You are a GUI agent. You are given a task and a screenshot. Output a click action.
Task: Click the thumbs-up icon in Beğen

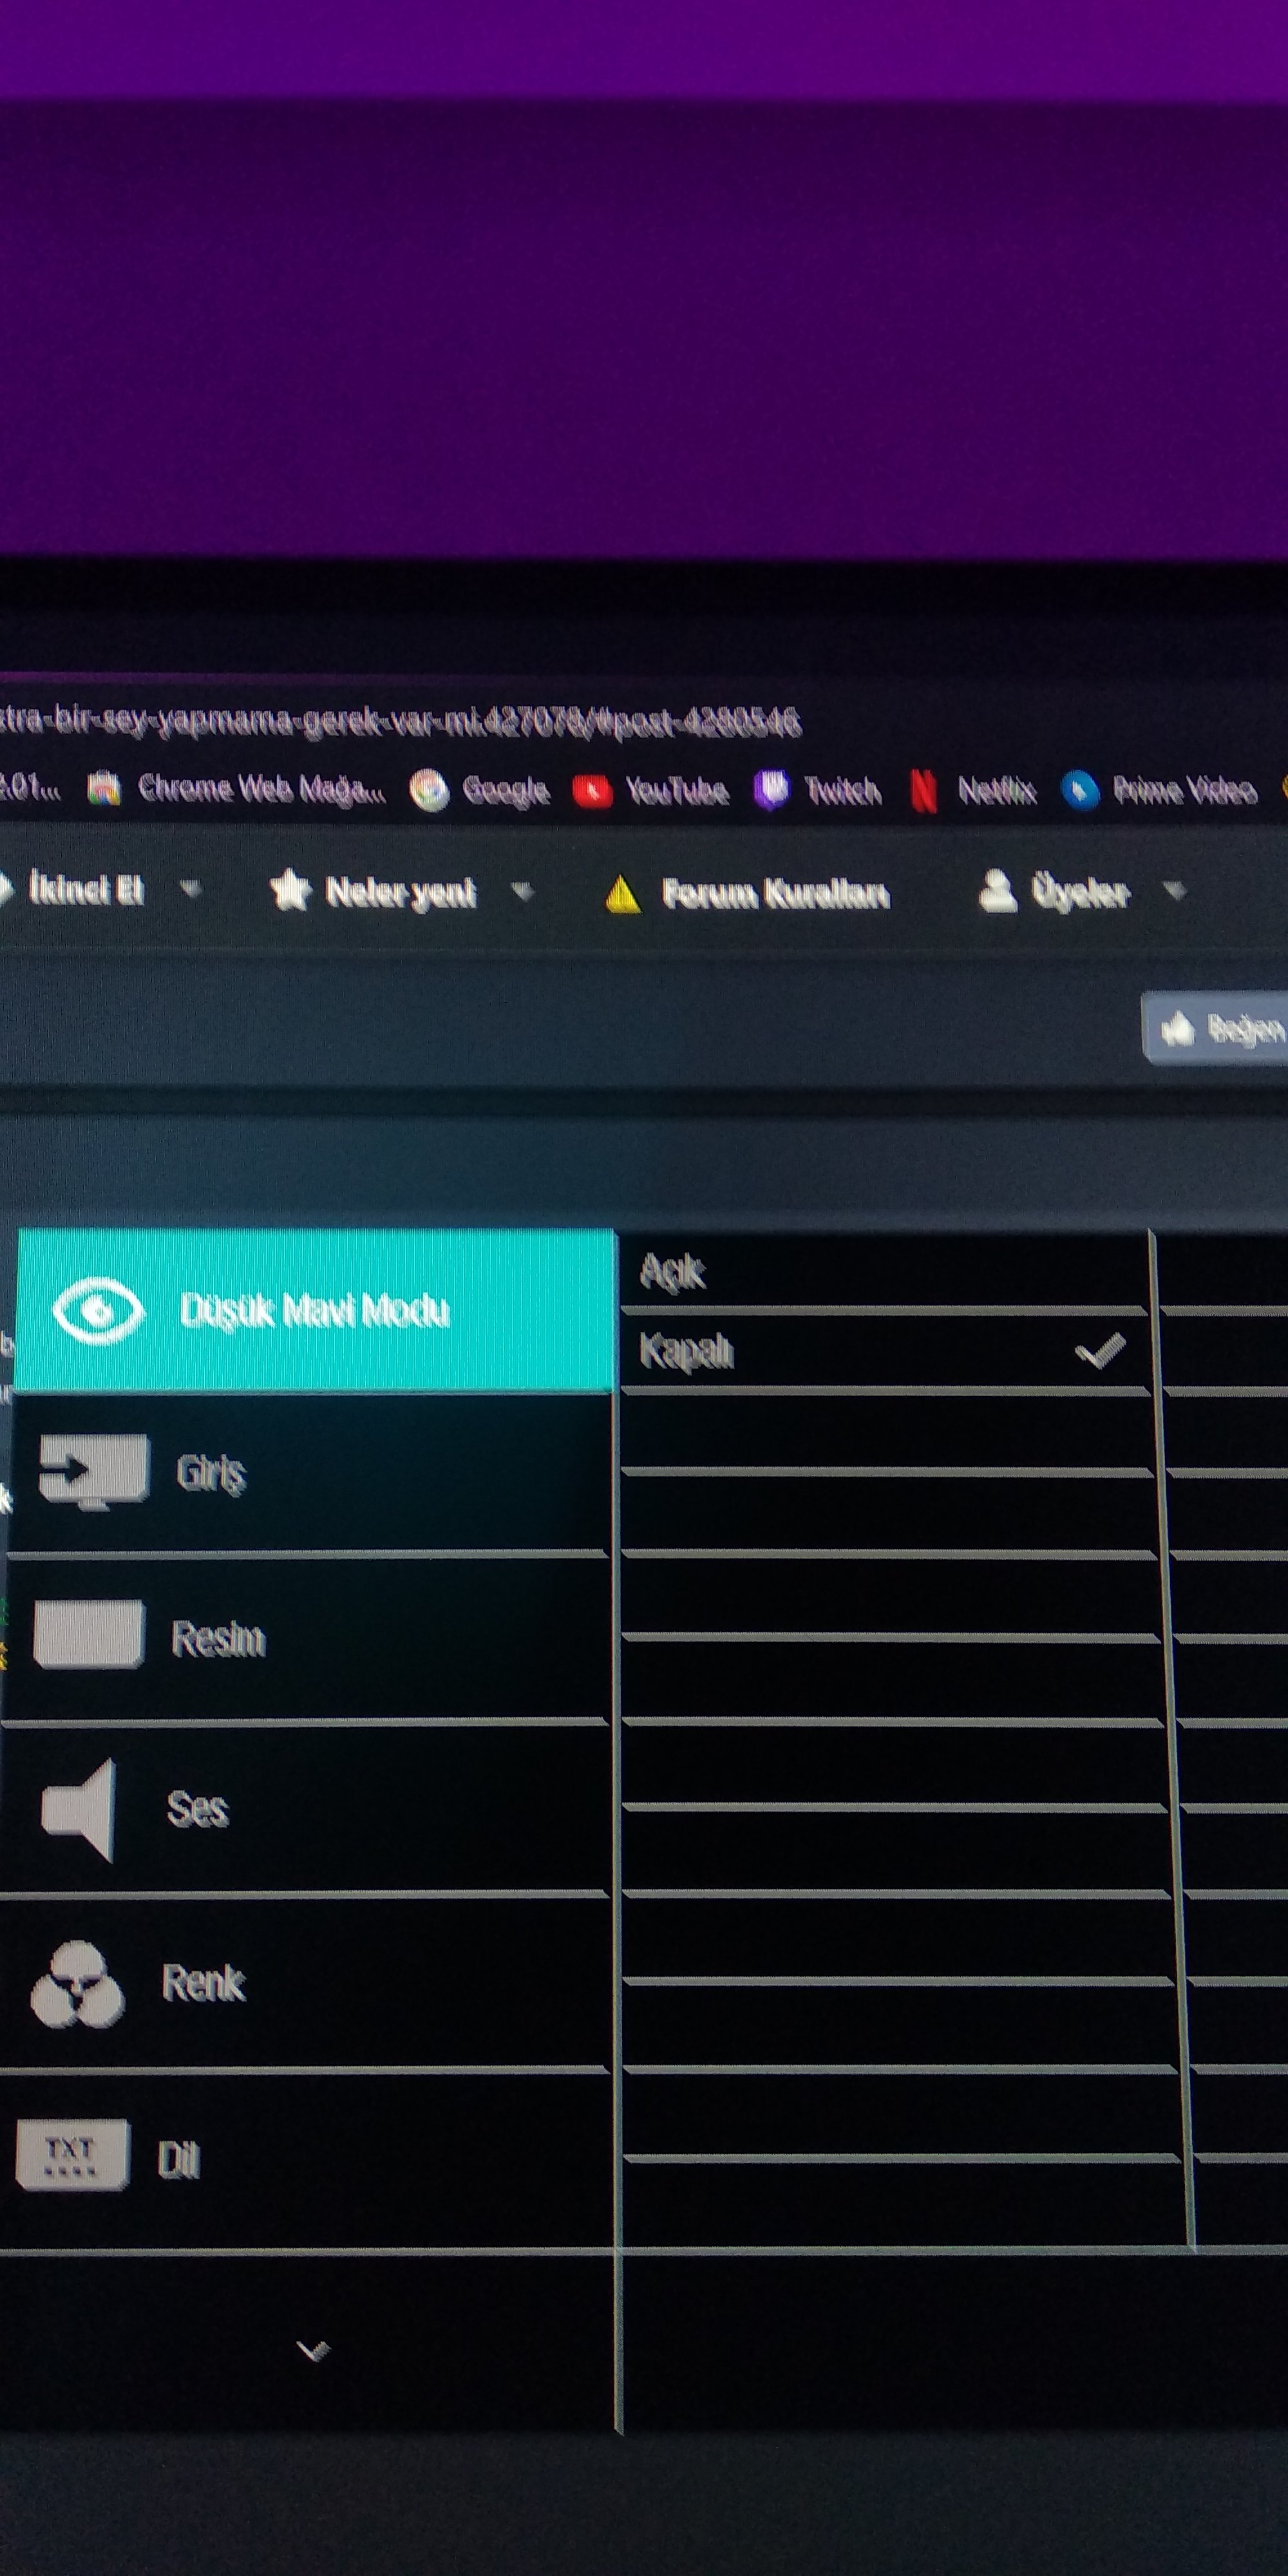[1178, 1027]
